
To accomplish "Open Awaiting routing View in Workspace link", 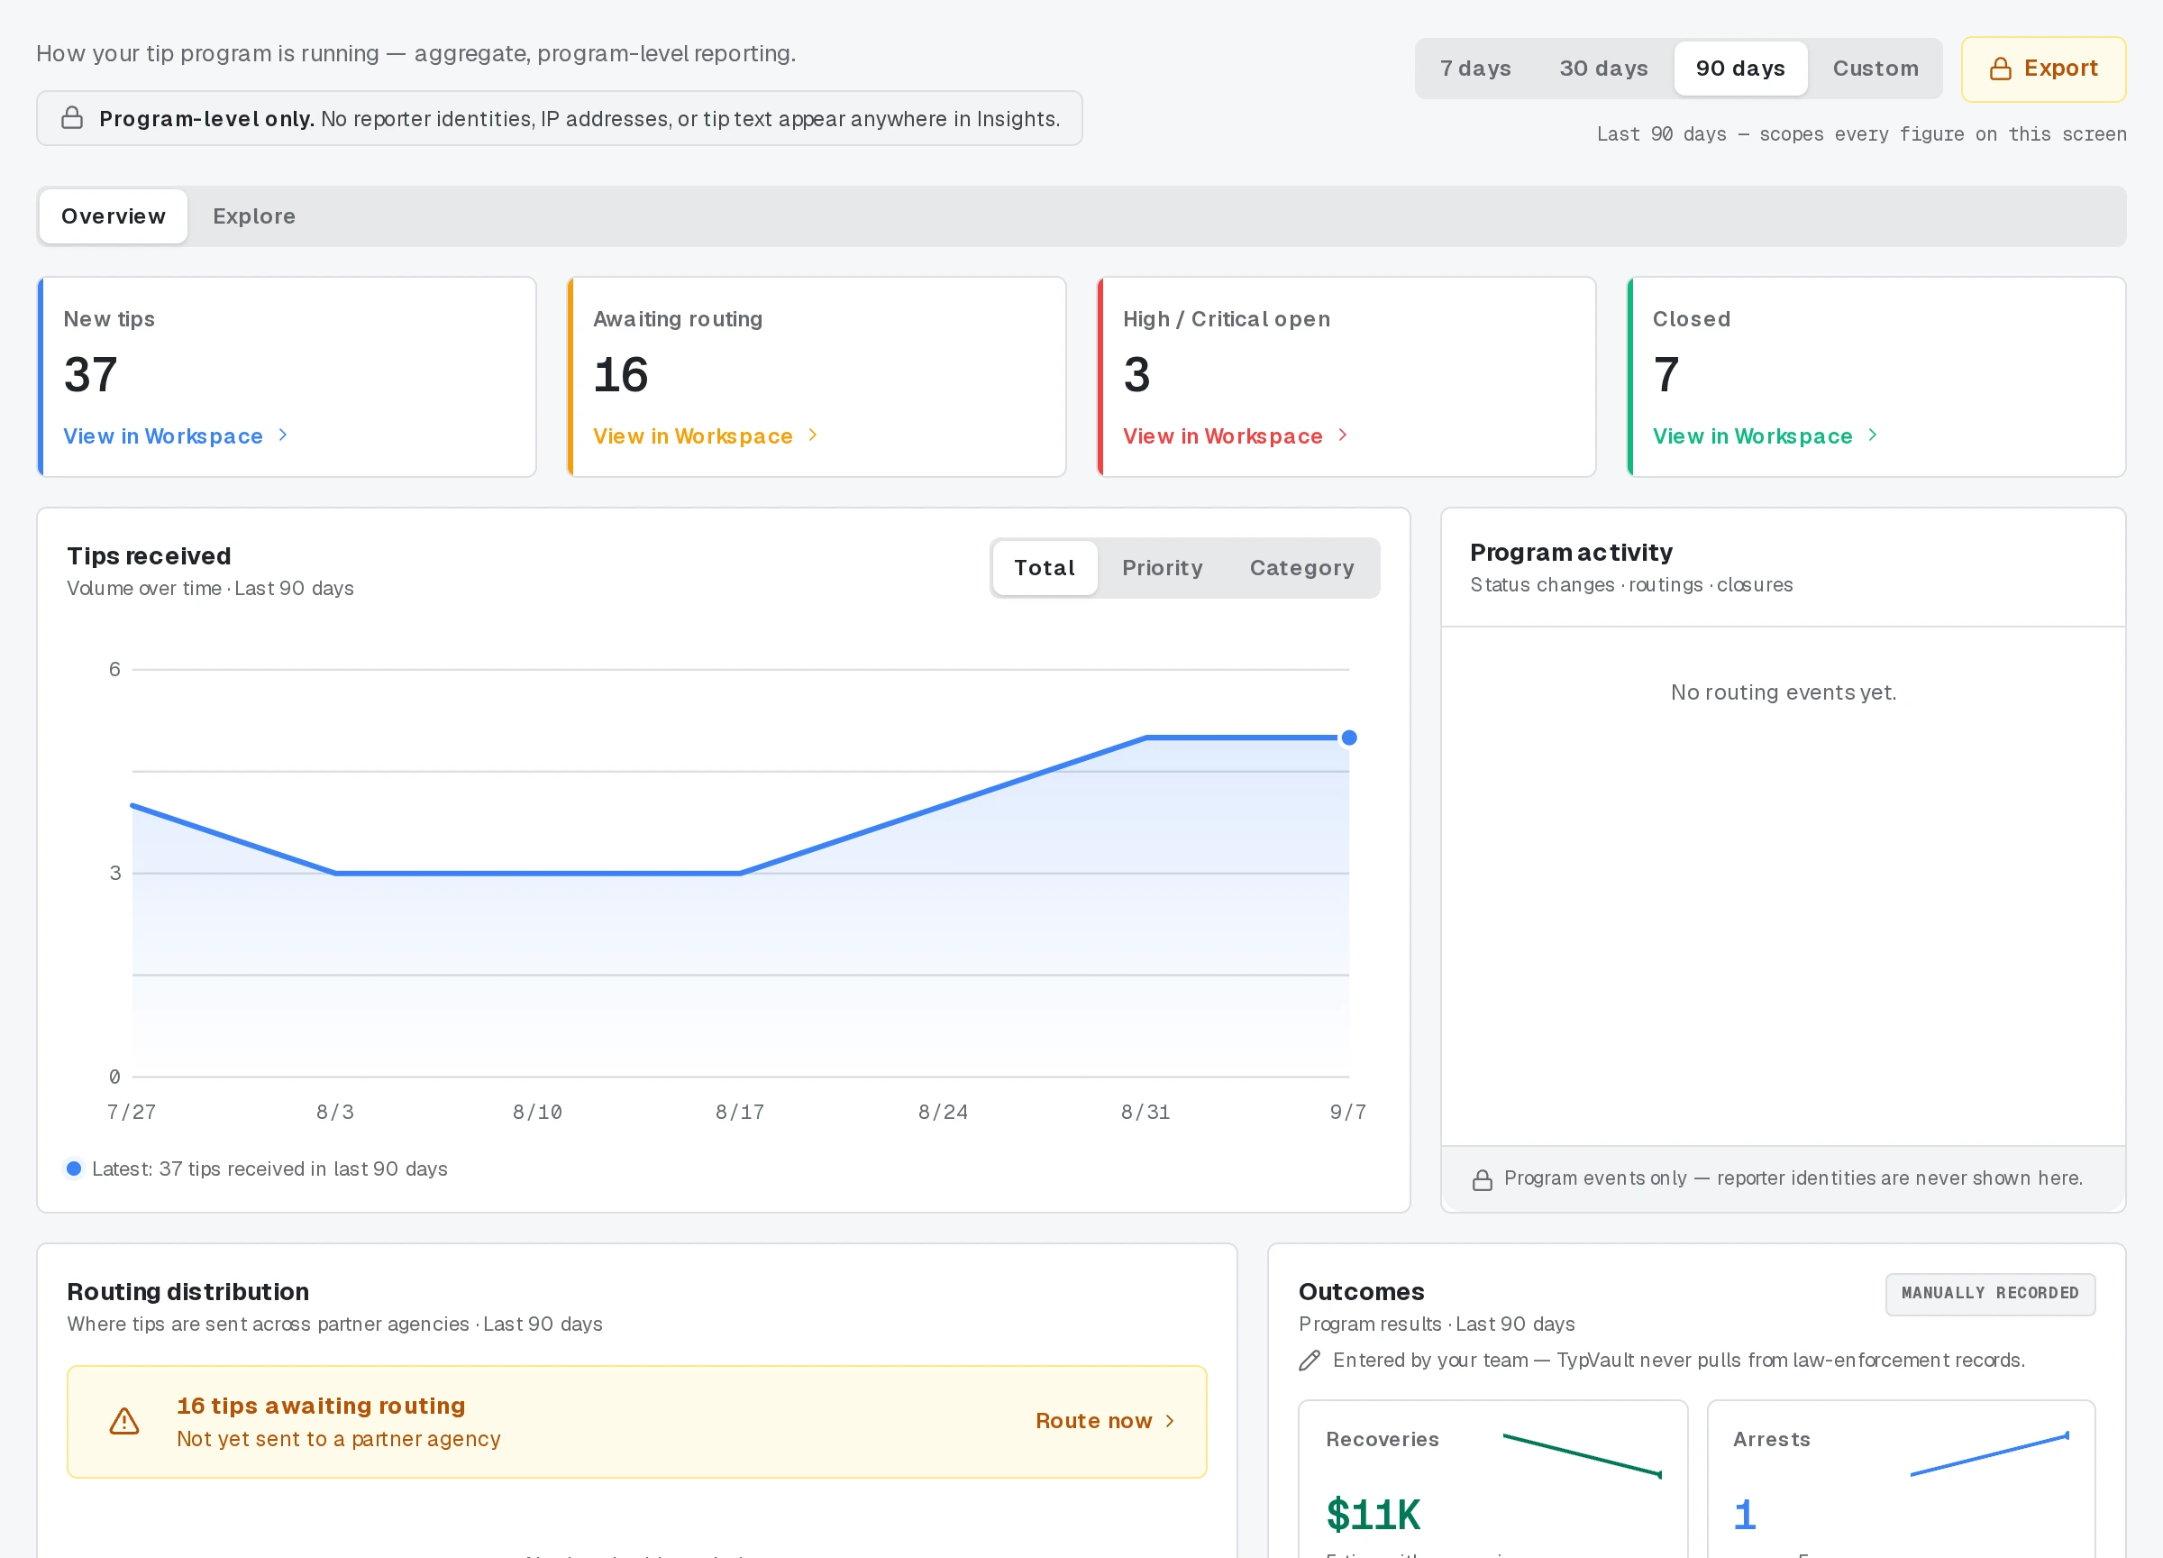I will coord(706,436).
